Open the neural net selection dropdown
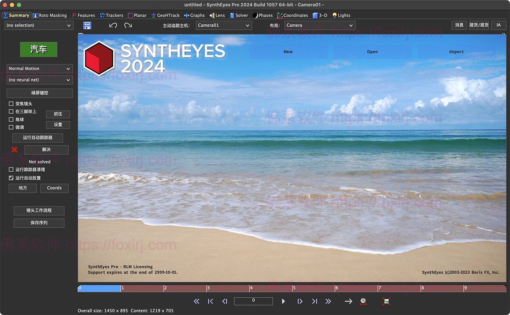 [40, 79]
